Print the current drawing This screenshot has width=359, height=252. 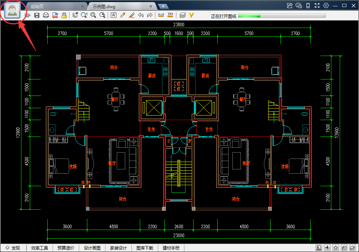pyautogui.click(x=46, y=15)
